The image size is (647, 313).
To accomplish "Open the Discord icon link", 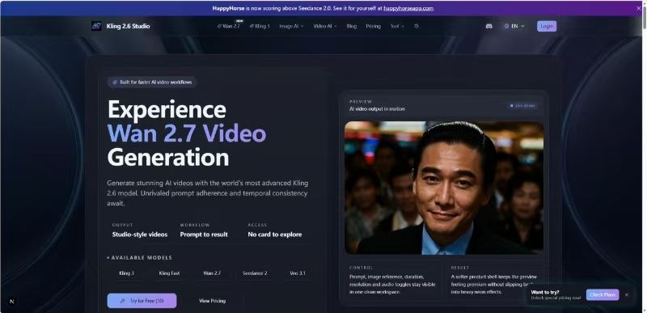I will pyautogui.click(x=489, y=26).
